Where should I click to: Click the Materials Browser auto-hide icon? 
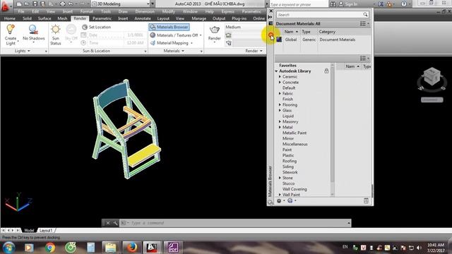click(x=270, y=17)
